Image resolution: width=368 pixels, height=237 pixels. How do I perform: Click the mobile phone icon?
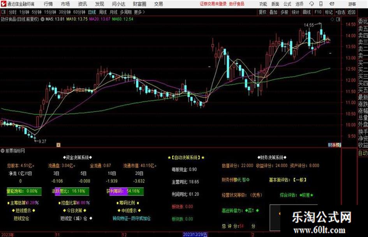coord(321,4)
